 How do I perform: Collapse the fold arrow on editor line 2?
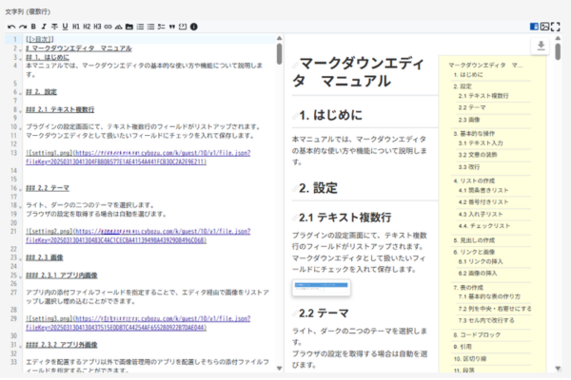pos(20,49)
